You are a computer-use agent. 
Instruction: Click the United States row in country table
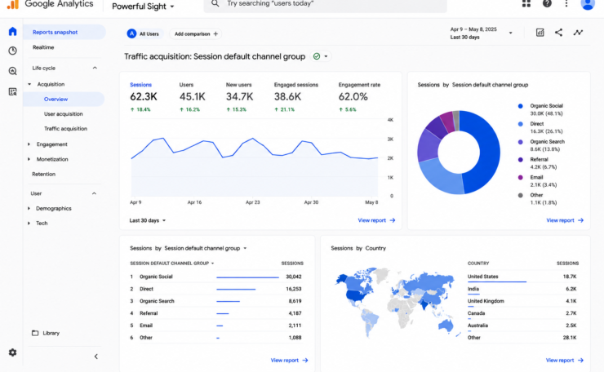tap(522, 277)
